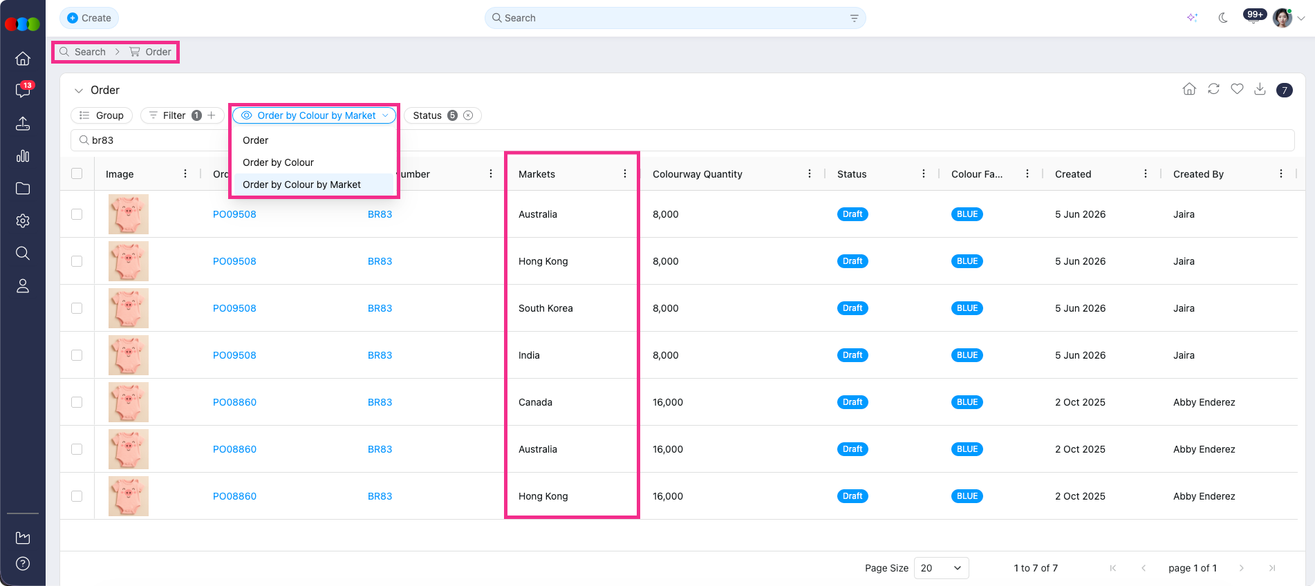The width and height of the screenshot is (1315, 586).
Task: Open the upload icon in sidebar
Action: click(23, 123)
